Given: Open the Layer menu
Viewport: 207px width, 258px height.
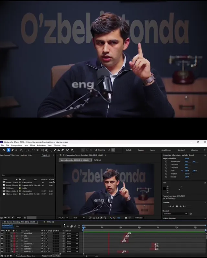Looking at the screenshot, I should 26,145.
